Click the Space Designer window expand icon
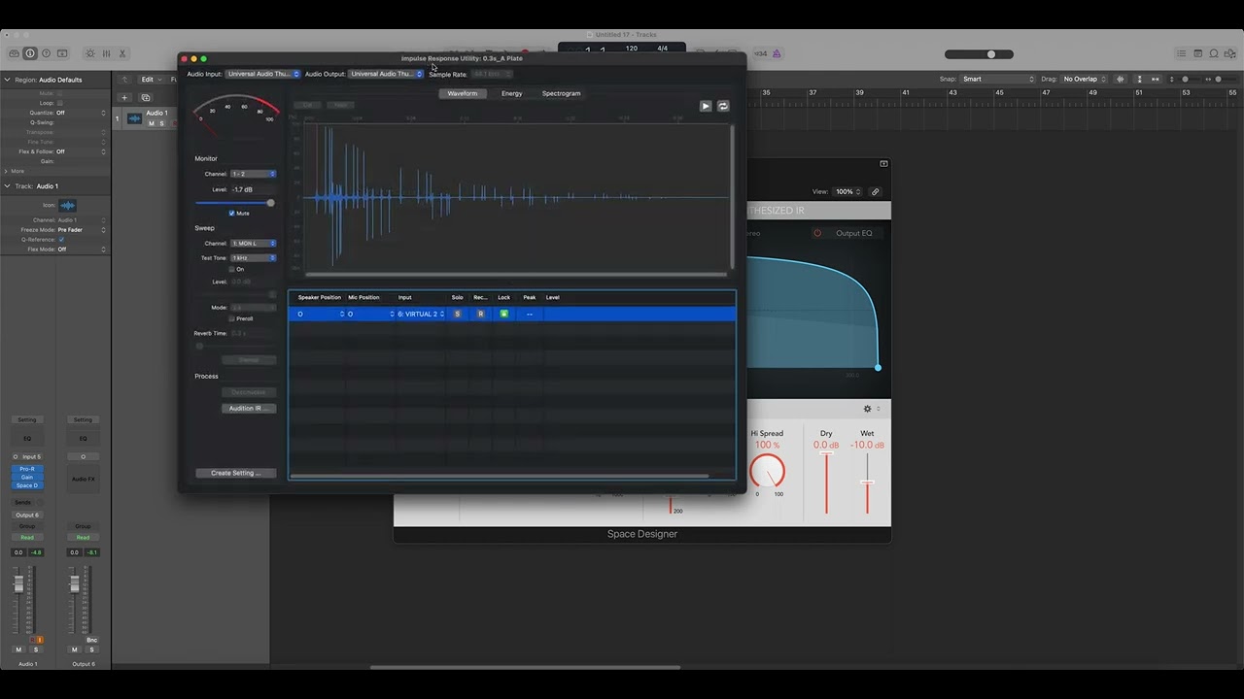The width and height of the screenshot is (1244, 699). point(883,163)
